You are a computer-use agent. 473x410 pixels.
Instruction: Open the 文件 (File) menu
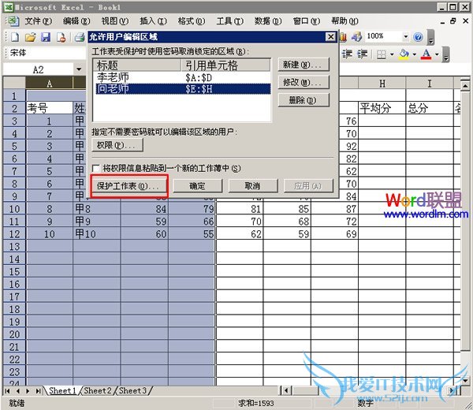pos(39,21)
